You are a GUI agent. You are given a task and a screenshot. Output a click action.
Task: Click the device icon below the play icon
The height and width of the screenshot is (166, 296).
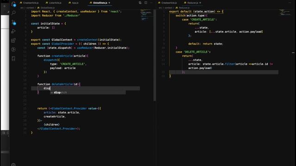[x=13, y=59]
